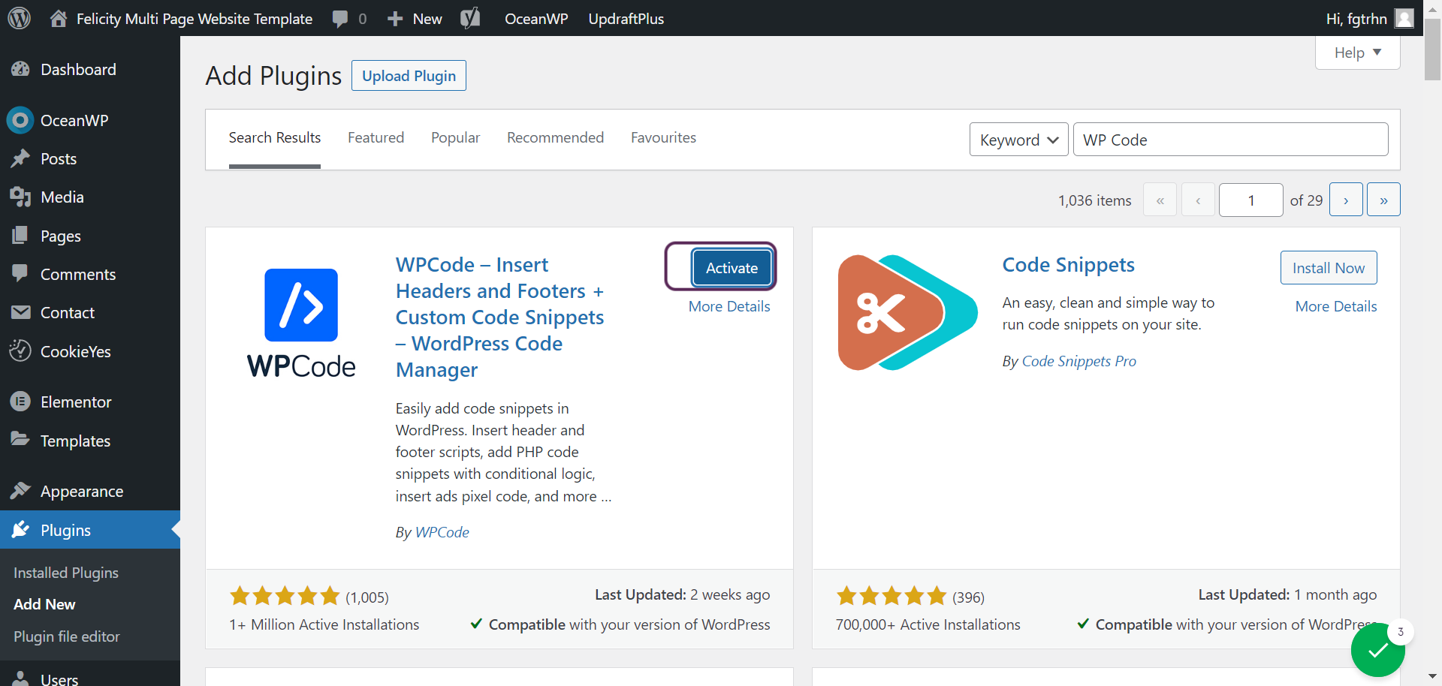Open Add New plugin submenu item

(44, 604)
